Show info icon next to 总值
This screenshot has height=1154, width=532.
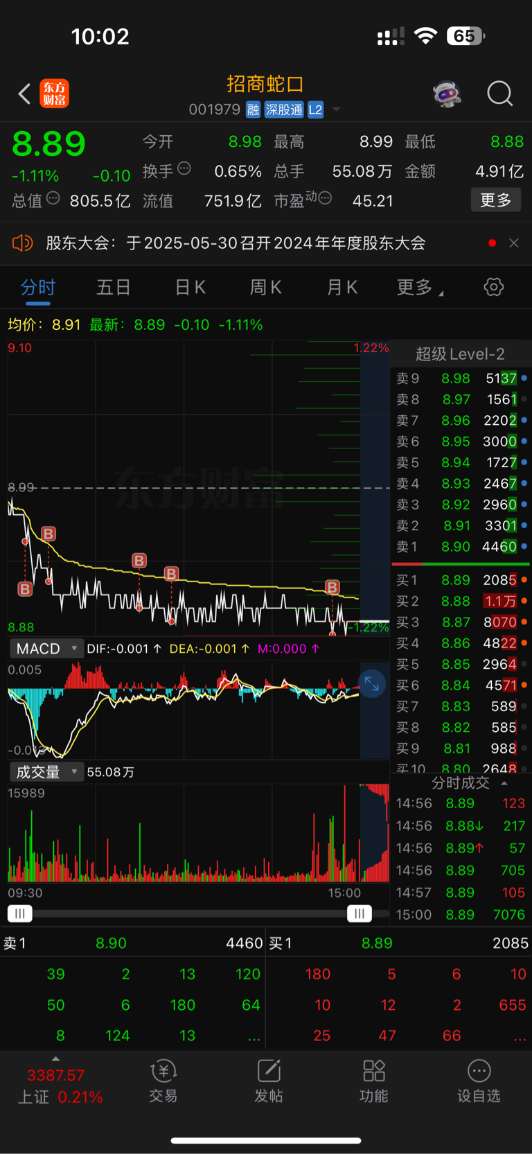click(x=53, y=199)
